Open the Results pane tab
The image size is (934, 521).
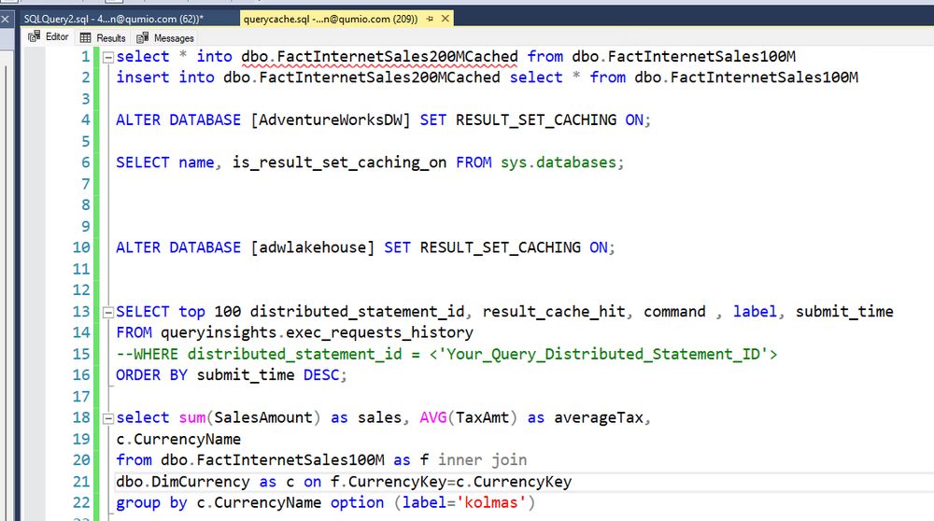(103, 38)
